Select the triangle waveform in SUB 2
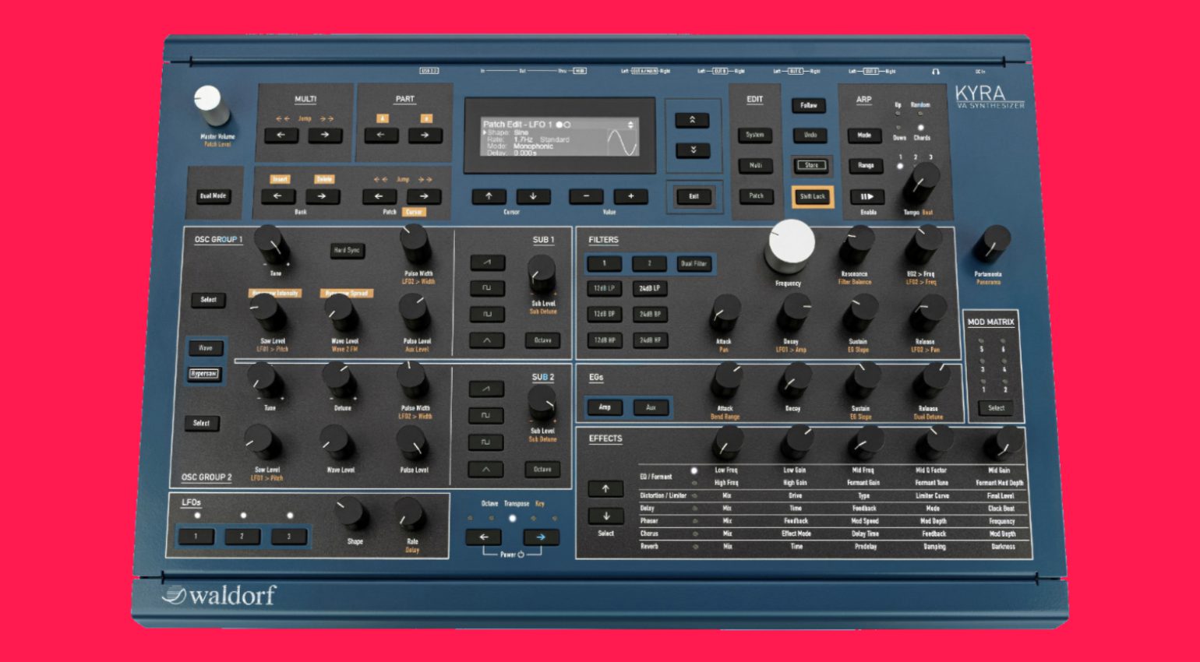 click(485, 469)
